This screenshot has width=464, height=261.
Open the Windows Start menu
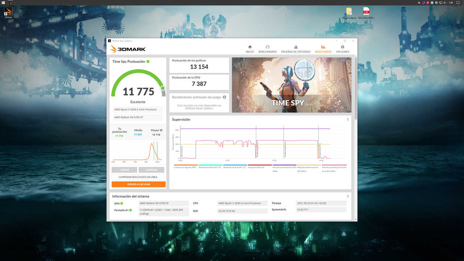point(3,3)
